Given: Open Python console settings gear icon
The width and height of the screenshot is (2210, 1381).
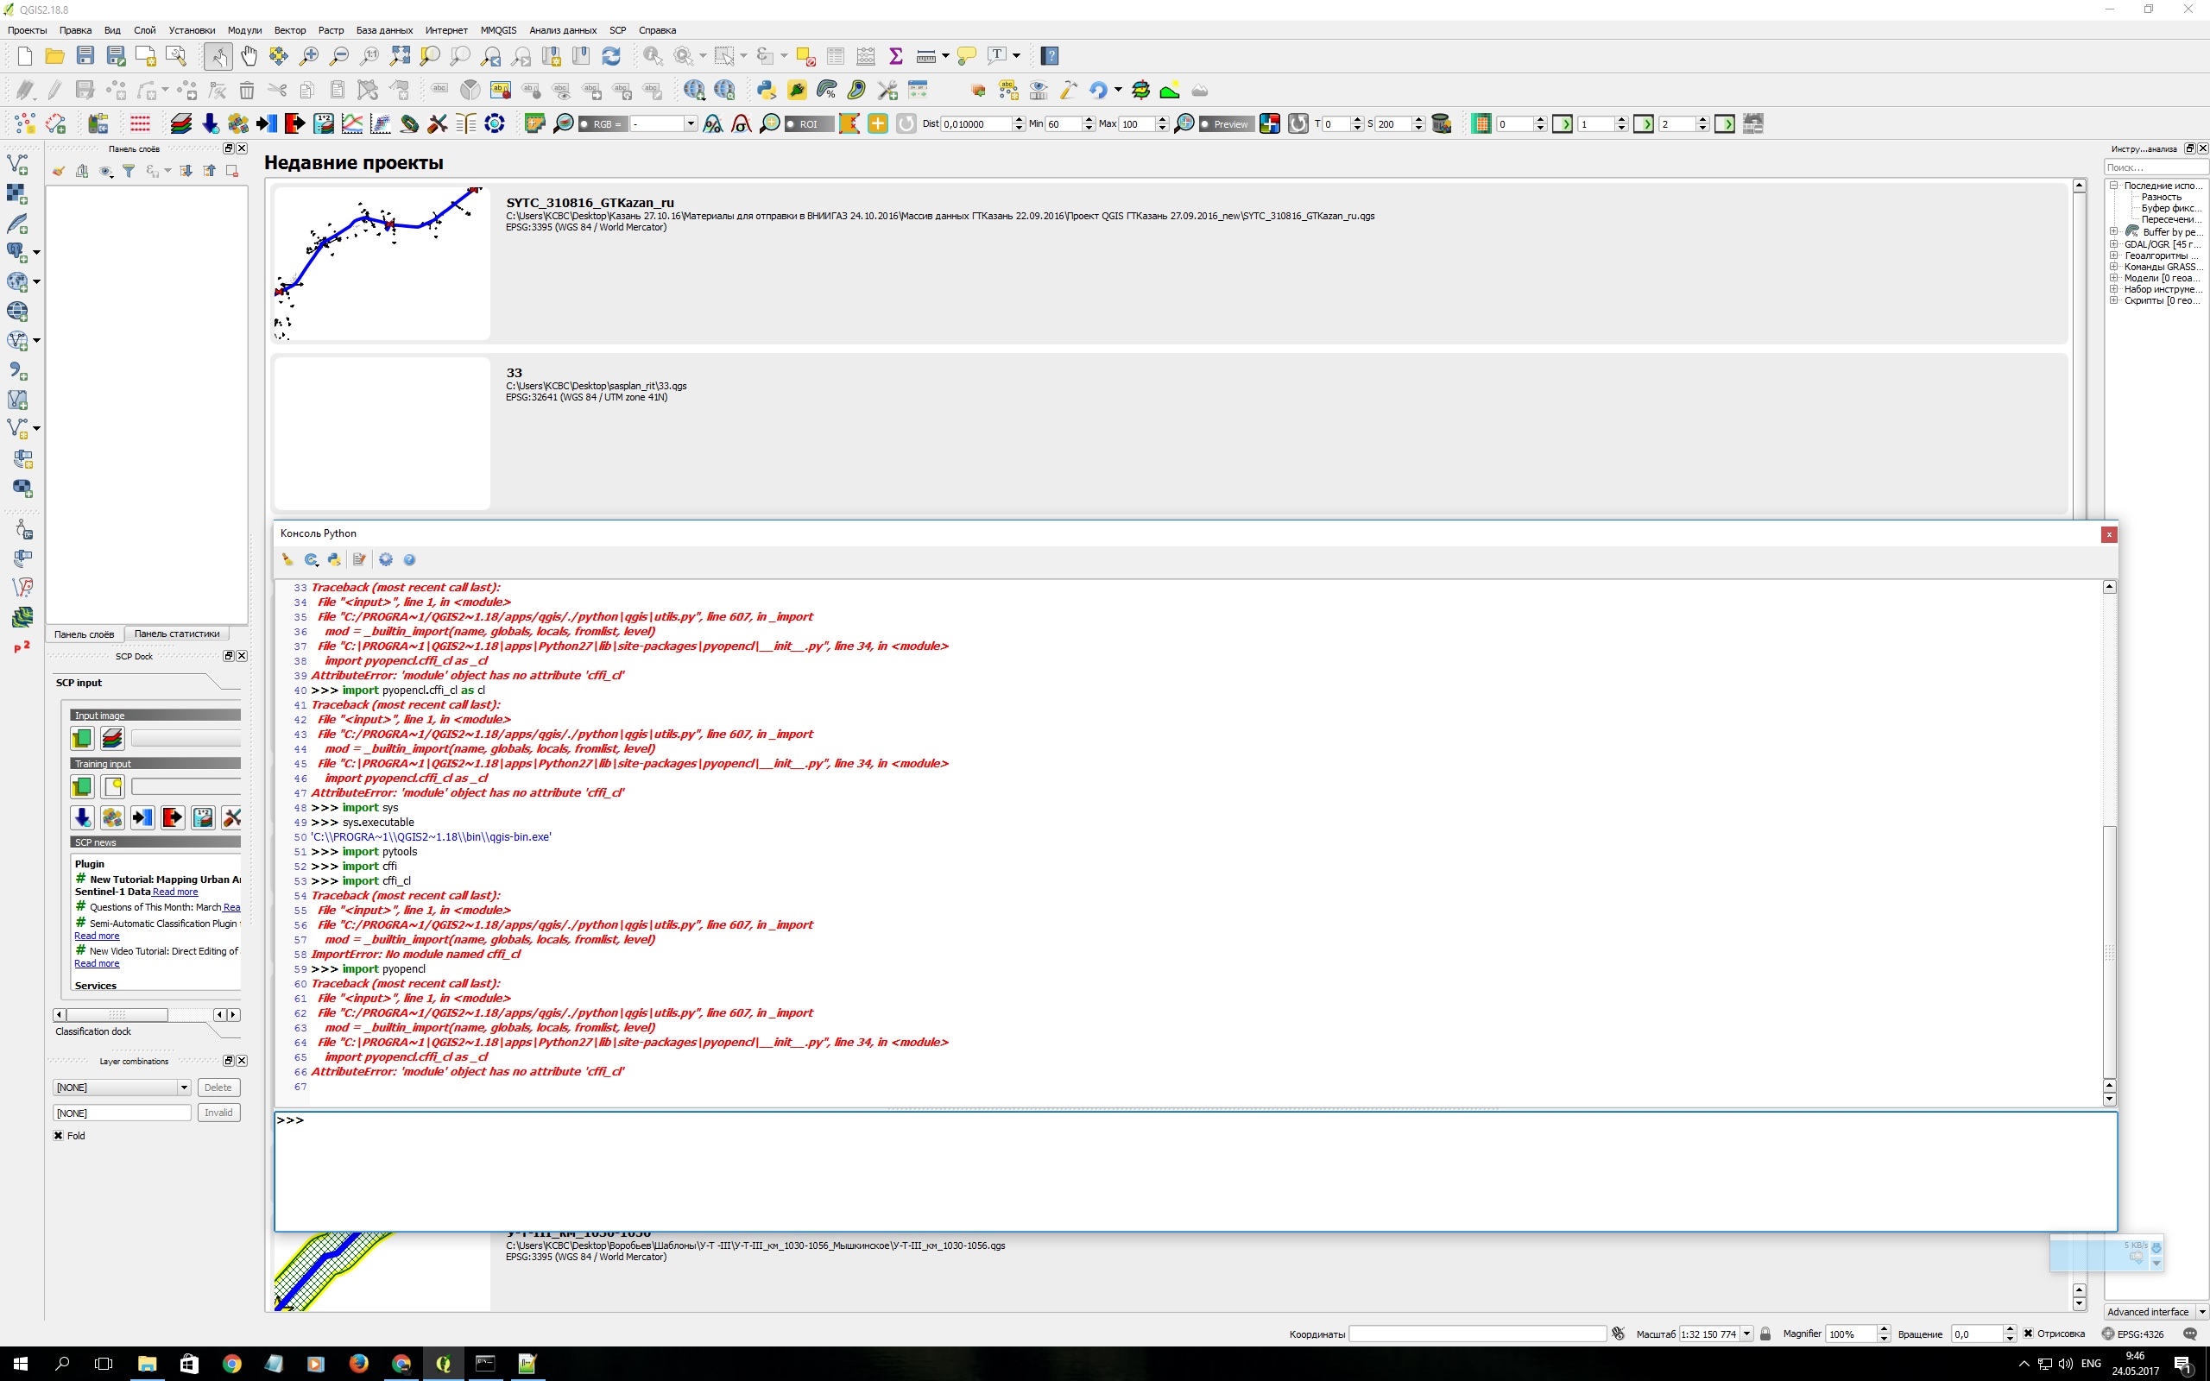Looking at the screenshot, I should point(385,560).
